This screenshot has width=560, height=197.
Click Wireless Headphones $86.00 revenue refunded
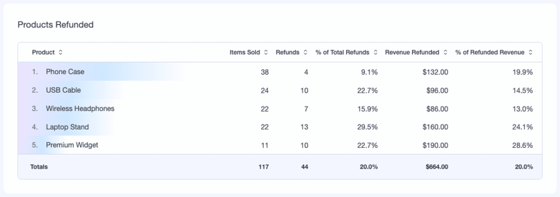click(437, 109)
